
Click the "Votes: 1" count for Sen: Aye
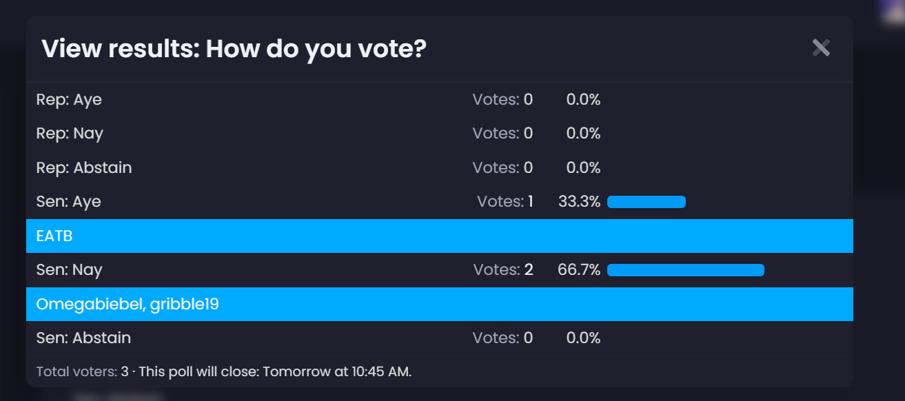click(505, 202)
